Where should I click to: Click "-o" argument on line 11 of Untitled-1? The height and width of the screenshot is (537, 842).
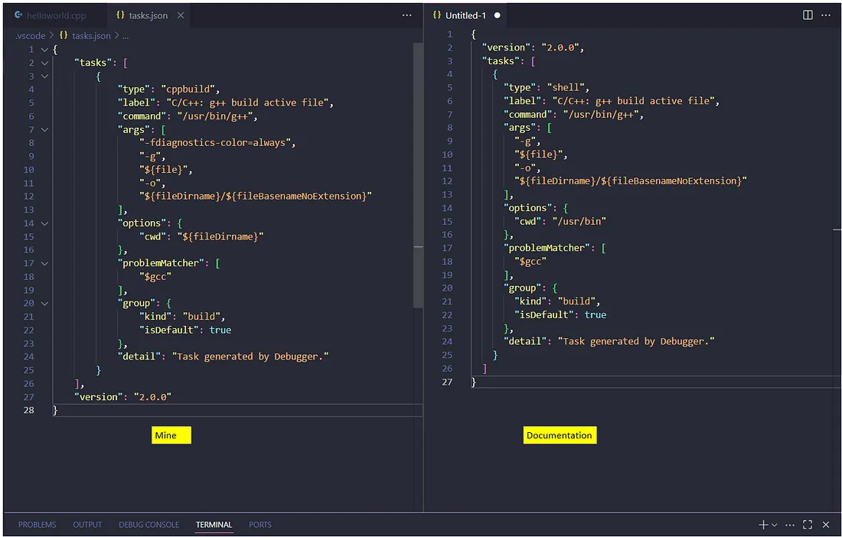524,168
